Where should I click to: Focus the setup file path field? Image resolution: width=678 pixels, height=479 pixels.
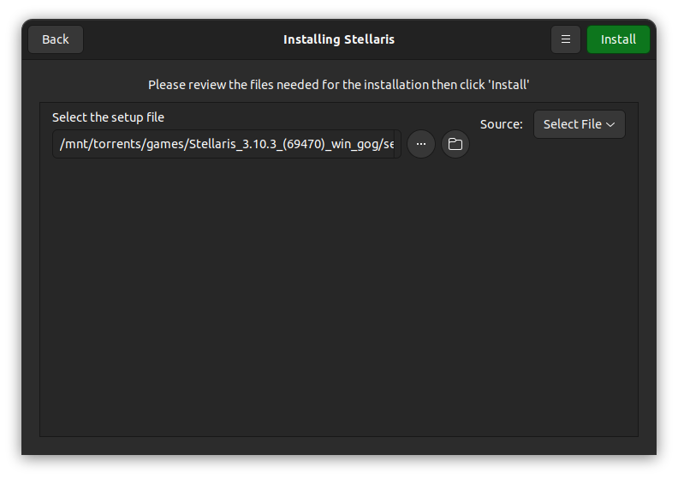[x=227, y=144]
